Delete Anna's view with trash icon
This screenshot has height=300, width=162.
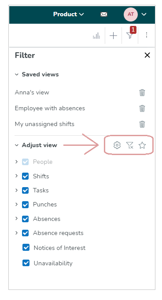[x=142, y=93]
